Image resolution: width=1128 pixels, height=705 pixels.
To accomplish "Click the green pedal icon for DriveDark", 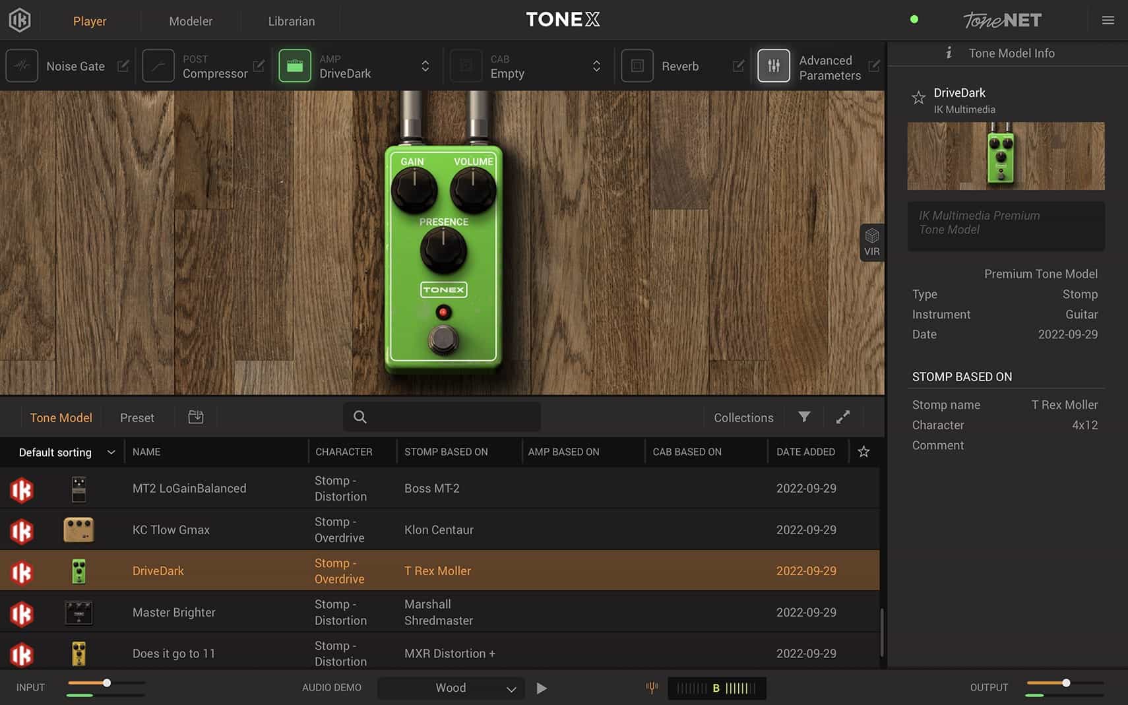I will coord(78,572).
